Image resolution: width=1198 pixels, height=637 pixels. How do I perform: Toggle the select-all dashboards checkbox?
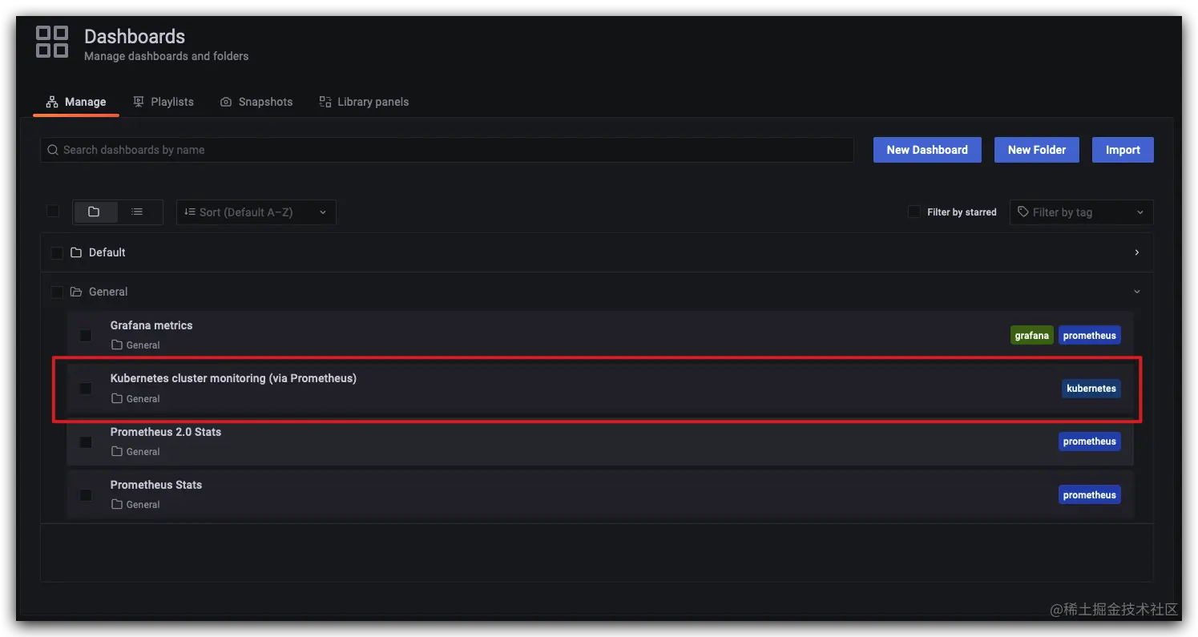[x=53, y=211]
